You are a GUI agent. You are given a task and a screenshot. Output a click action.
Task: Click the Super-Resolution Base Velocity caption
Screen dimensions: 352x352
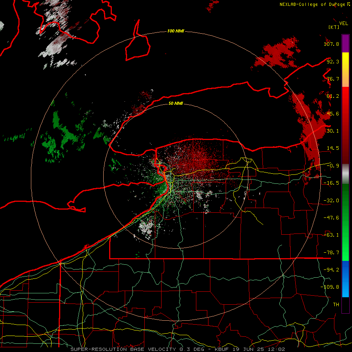point(178,349)
